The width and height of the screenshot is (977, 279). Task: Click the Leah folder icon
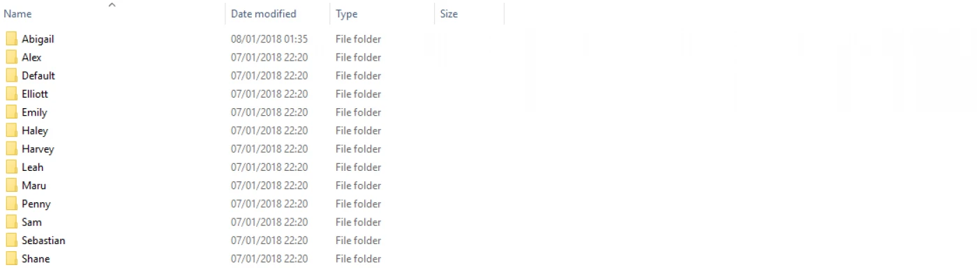click(x=11, y=167)
